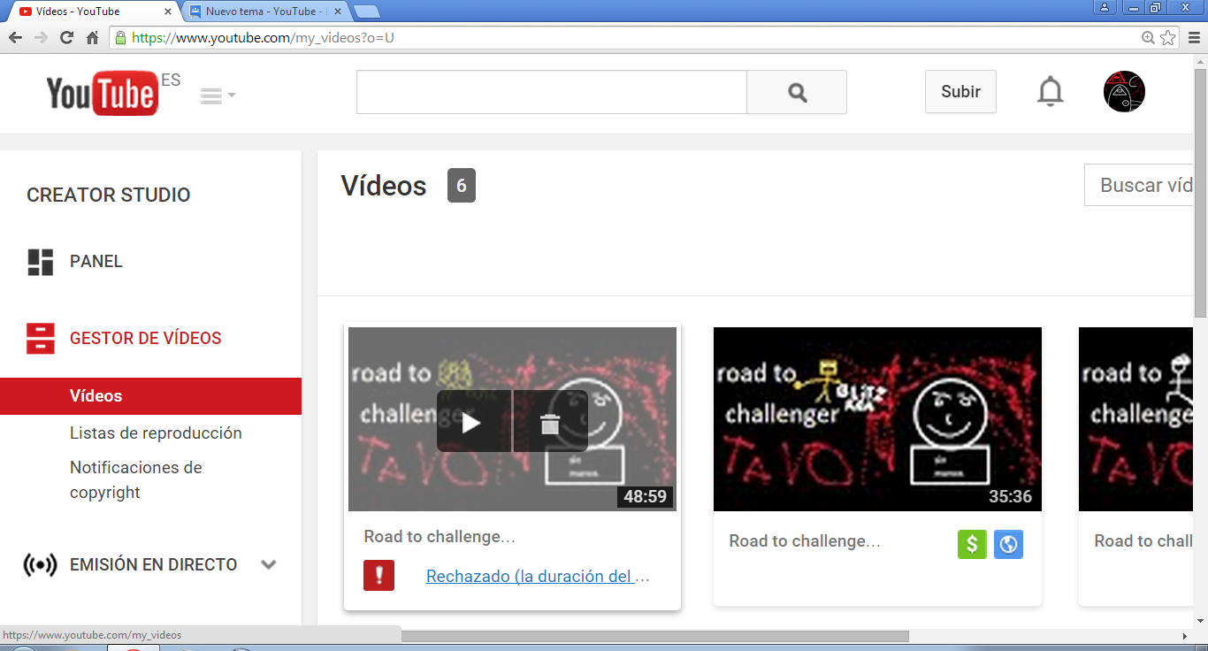
Task: Click the CREATOR STUDIO heading
Action: 109,195
